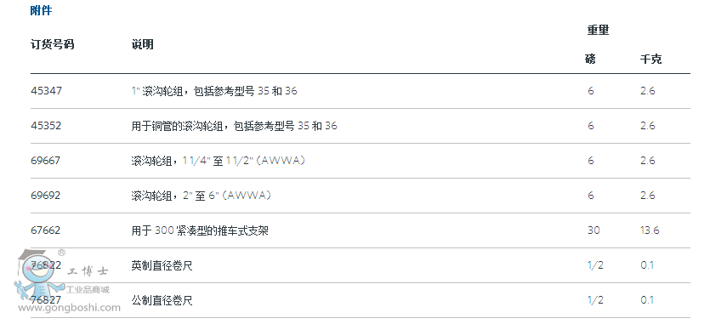Click the 重量 column header

coord(598,31)
